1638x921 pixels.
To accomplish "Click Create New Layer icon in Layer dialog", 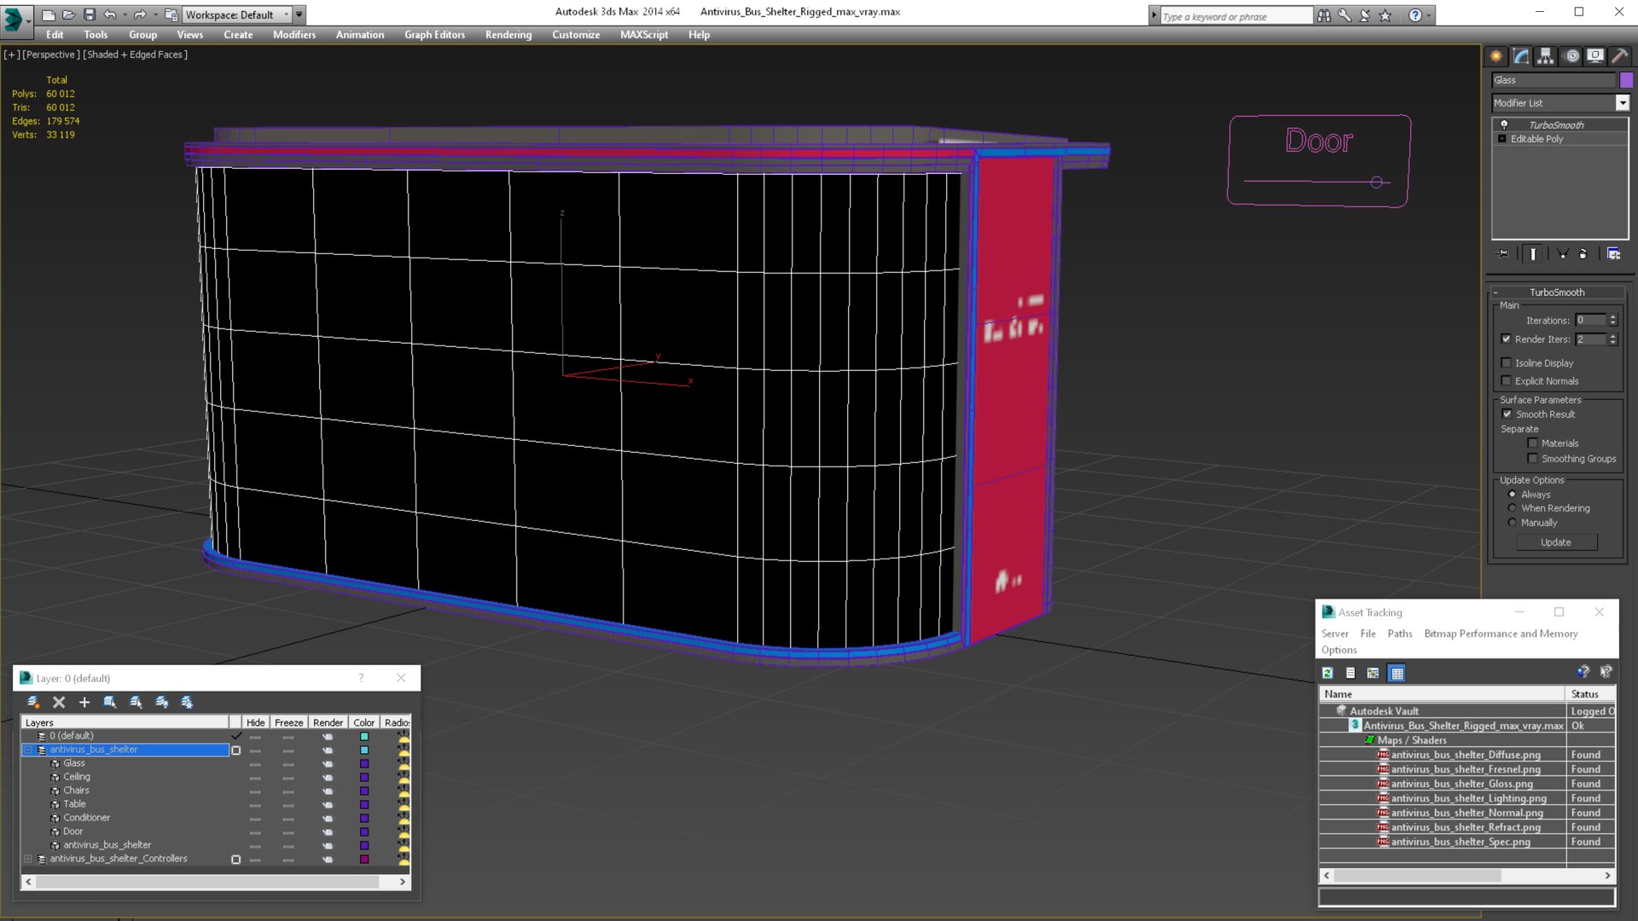I will [33, 702].
